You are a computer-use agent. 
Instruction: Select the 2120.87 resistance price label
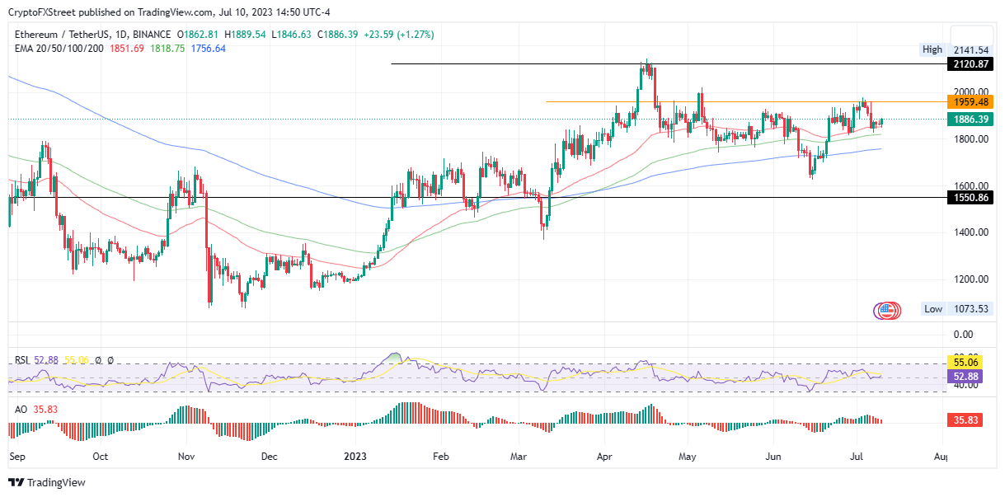[970, 63]
